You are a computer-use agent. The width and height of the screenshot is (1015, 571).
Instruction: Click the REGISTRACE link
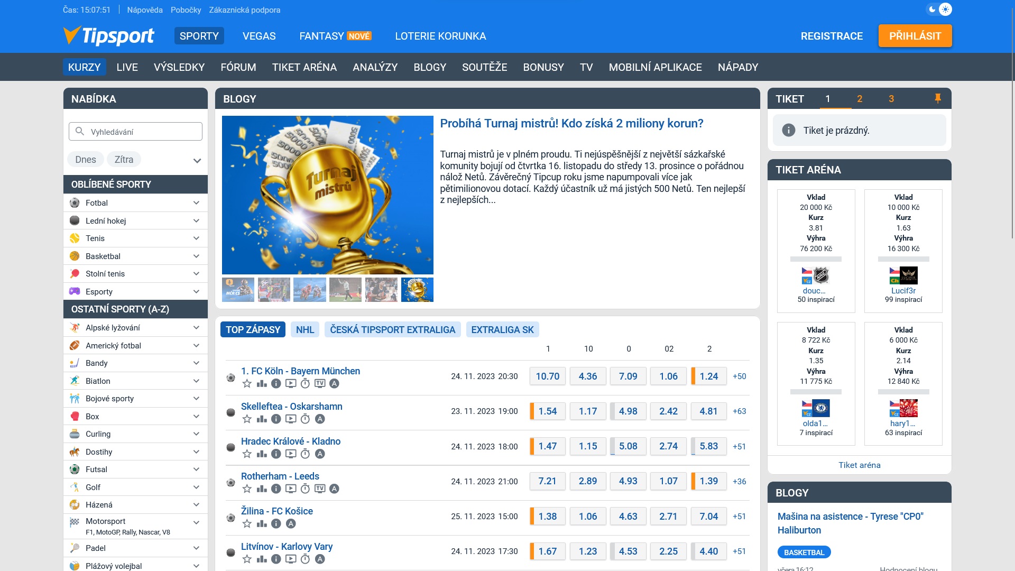click(832, 36)
